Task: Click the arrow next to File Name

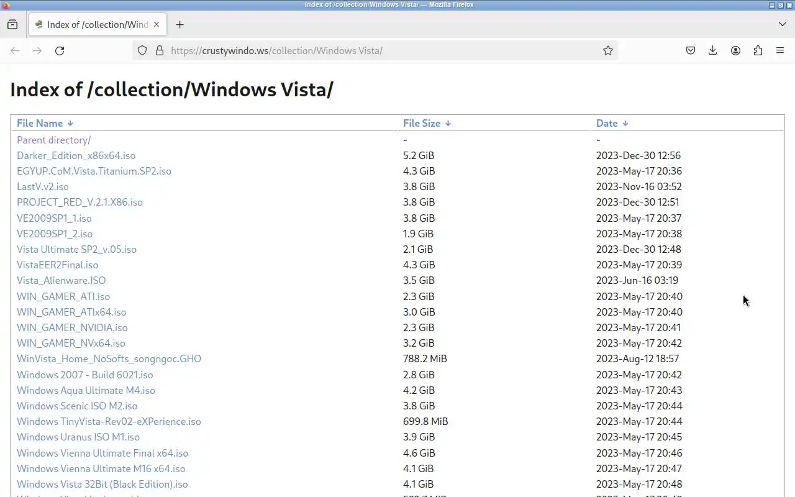Action: tap(70, 124)
